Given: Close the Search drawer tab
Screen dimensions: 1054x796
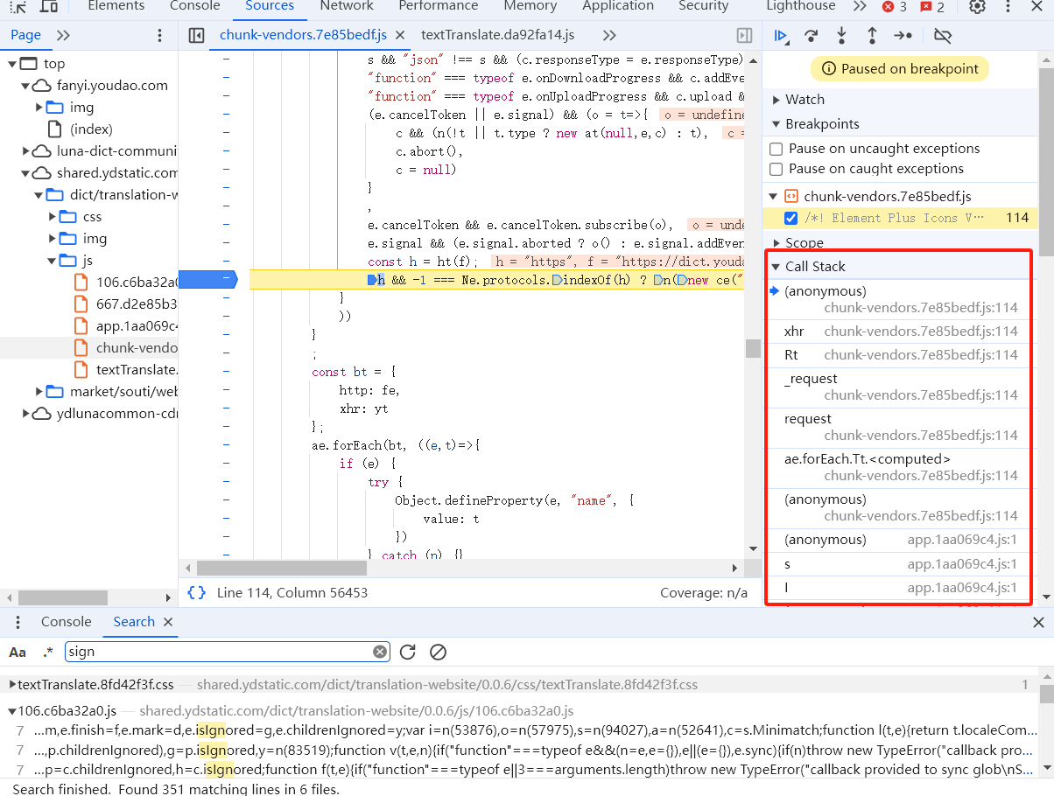Looking at the screenshot, I should point(168,622).
